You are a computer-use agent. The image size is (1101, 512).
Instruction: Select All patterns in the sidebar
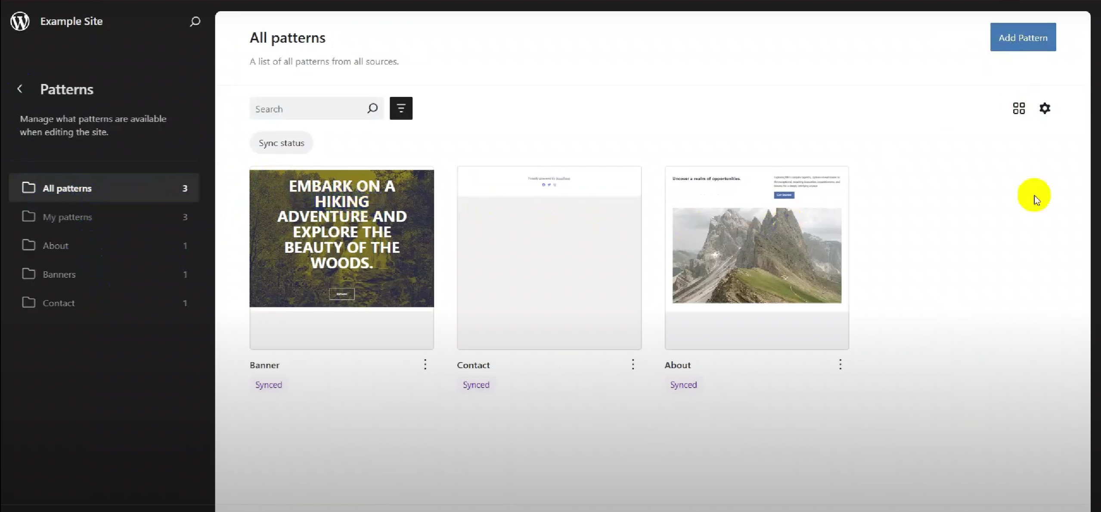[67, 188]
